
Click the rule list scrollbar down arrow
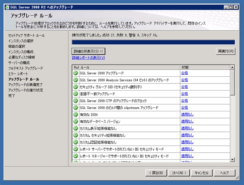232,159
